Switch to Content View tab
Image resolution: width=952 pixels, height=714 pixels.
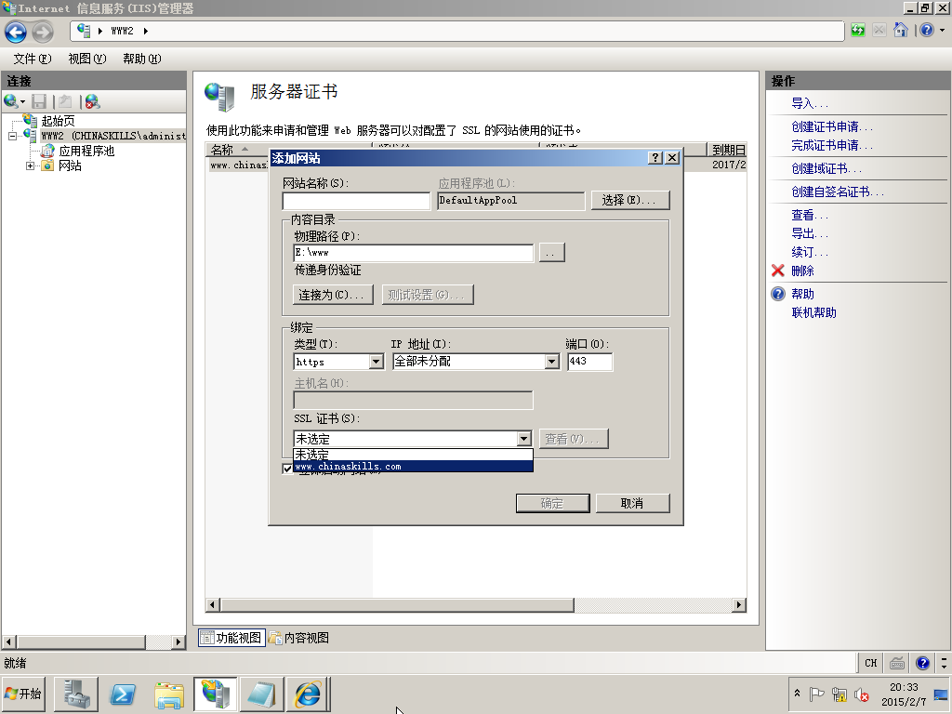pos(298,638)
